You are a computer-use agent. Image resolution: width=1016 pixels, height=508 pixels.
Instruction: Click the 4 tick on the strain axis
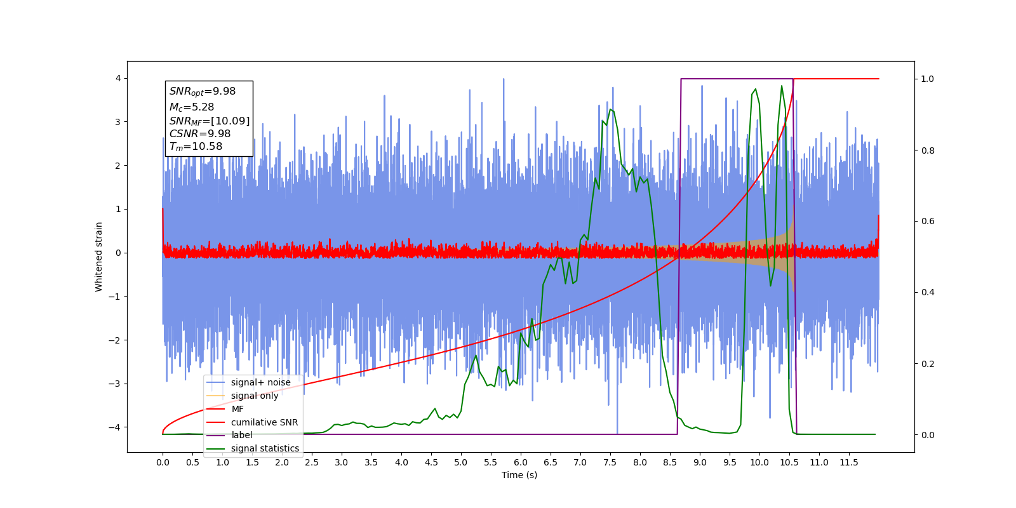[118, 78]
